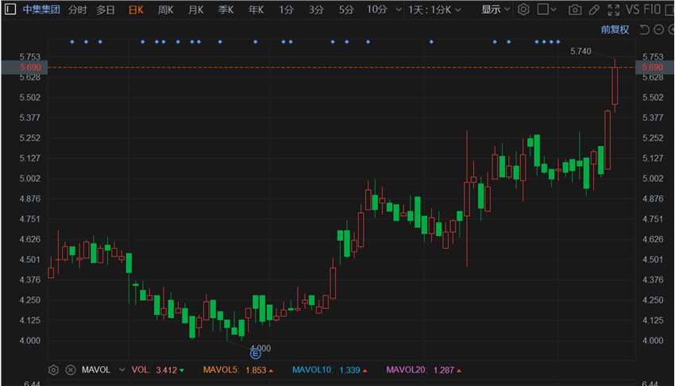
Task: Click the MAVOL5 1.853 label
Action: 238,370
